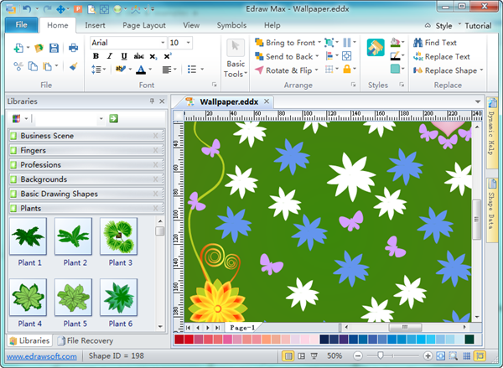Click the zoom out minus icon
The height and width of the screenshot is (368, 503).
coord(358,355)
